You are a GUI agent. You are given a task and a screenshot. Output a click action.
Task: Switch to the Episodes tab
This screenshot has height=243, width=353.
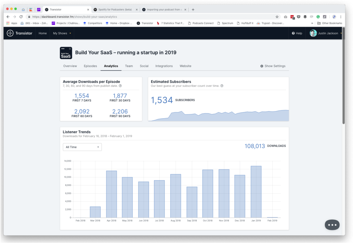click(x=90, y=66)
